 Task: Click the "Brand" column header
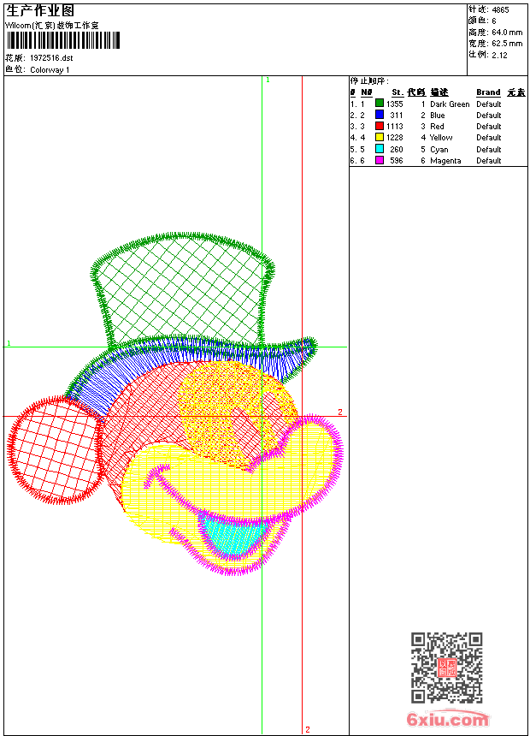[x=488, y=92]
